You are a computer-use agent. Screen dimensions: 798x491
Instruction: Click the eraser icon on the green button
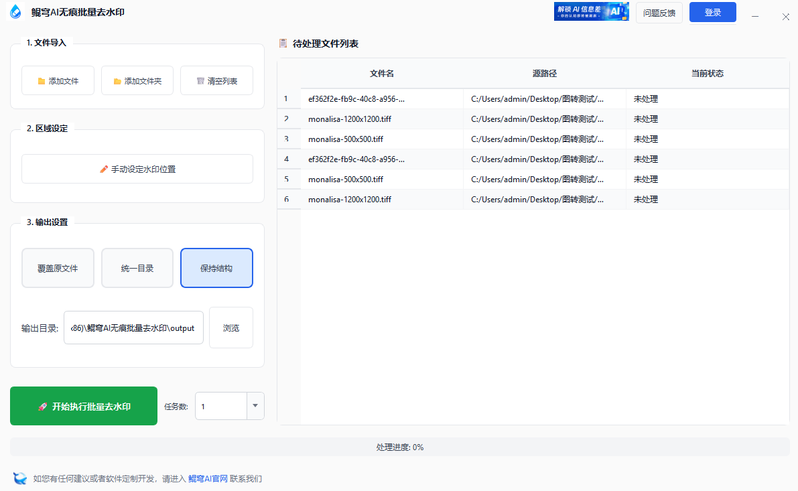click(42, 406)
